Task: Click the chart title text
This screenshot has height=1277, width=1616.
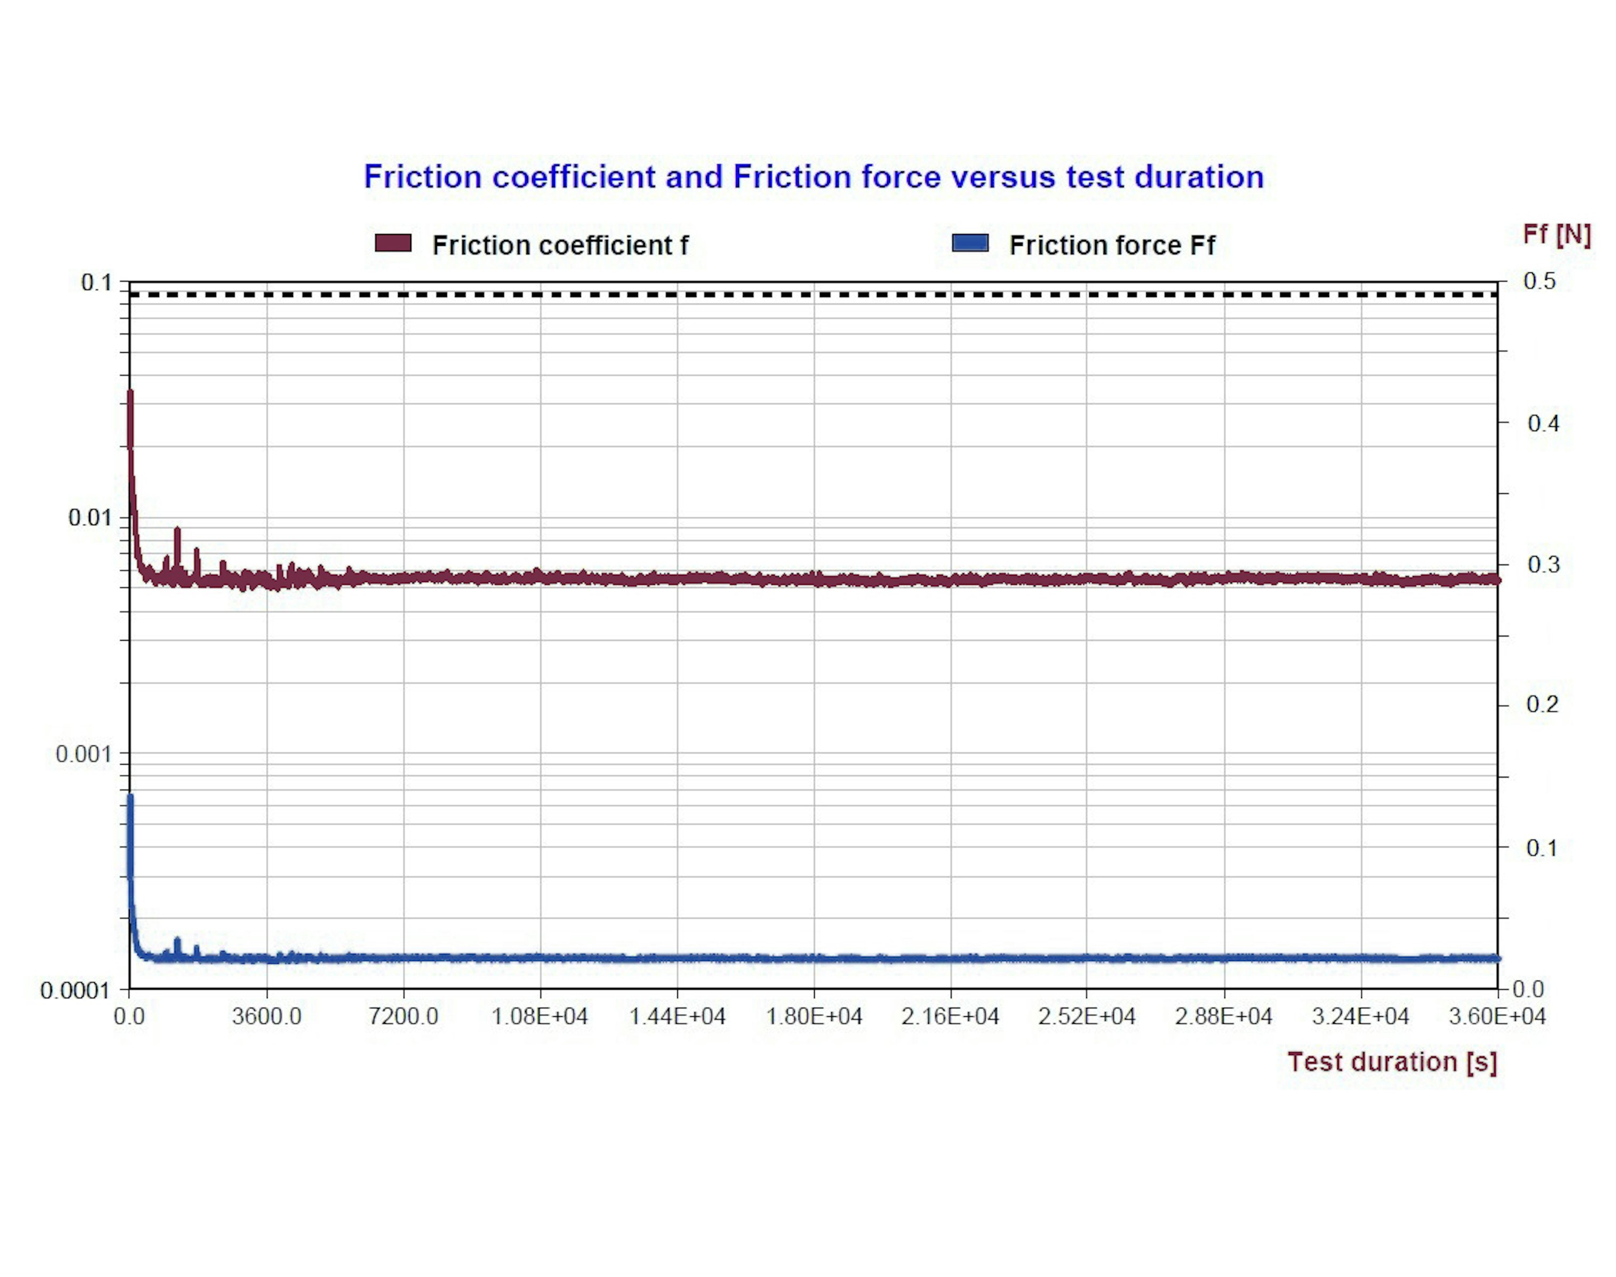Action: (813, 177)
